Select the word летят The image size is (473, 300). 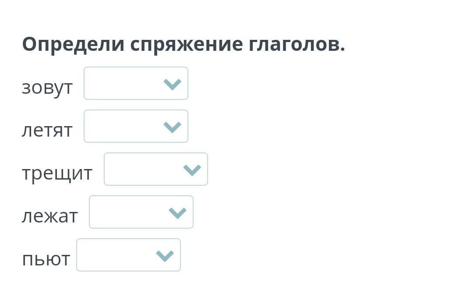point(47,130)
